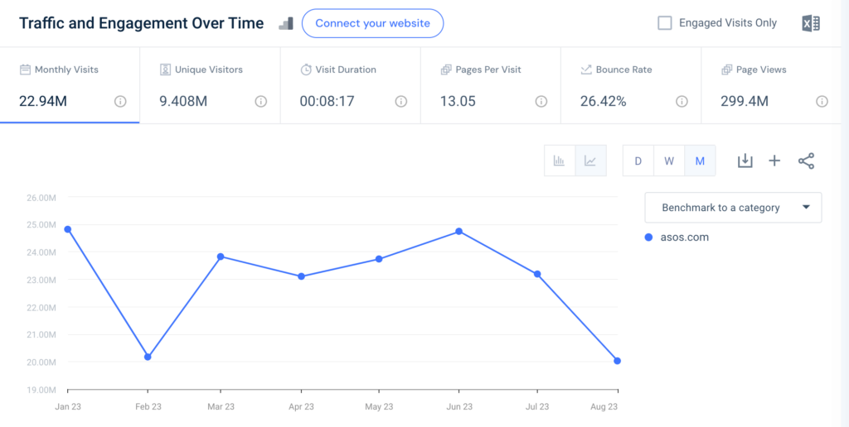Click the share icon
Image resolution: width=849 pixels, height=427 pixels.
[806, 161]
